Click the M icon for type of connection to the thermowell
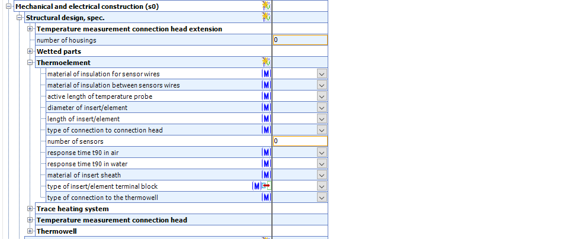This screenshot has width=586, height=239. coord(266,198)
